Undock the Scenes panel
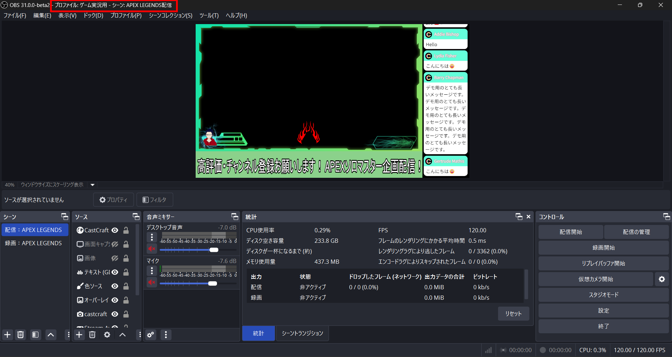The height and width of the screenshot is (357, 672). 65,217
